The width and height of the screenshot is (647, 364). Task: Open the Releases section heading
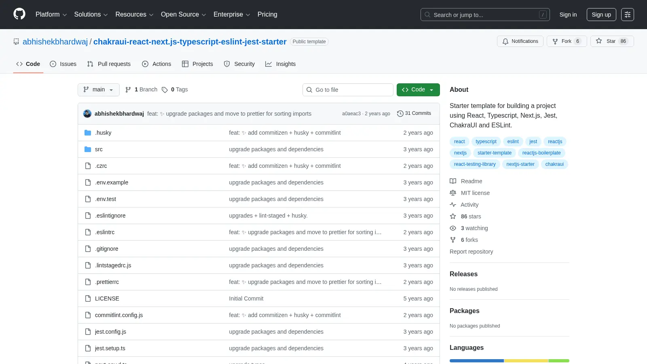[463, 274]
